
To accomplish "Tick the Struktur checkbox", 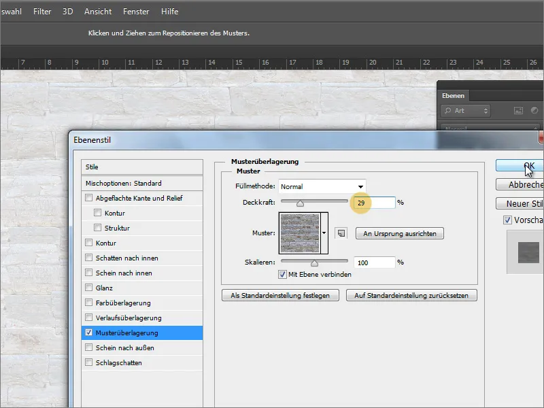I will coord(97,228).
